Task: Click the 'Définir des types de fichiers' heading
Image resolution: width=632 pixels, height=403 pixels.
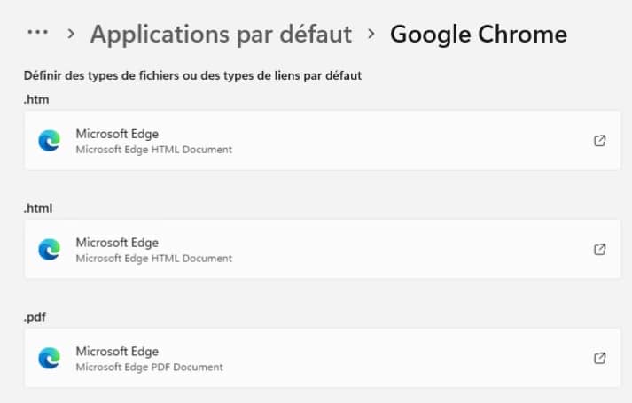Action: [192, 76]
